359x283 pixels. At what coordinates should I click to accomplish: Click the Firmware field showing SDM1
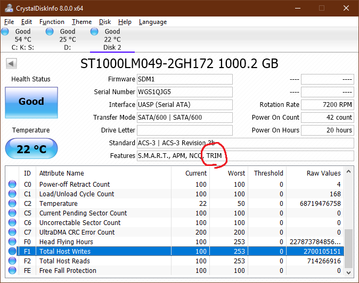pyautogui.click(x=184, y=79)
